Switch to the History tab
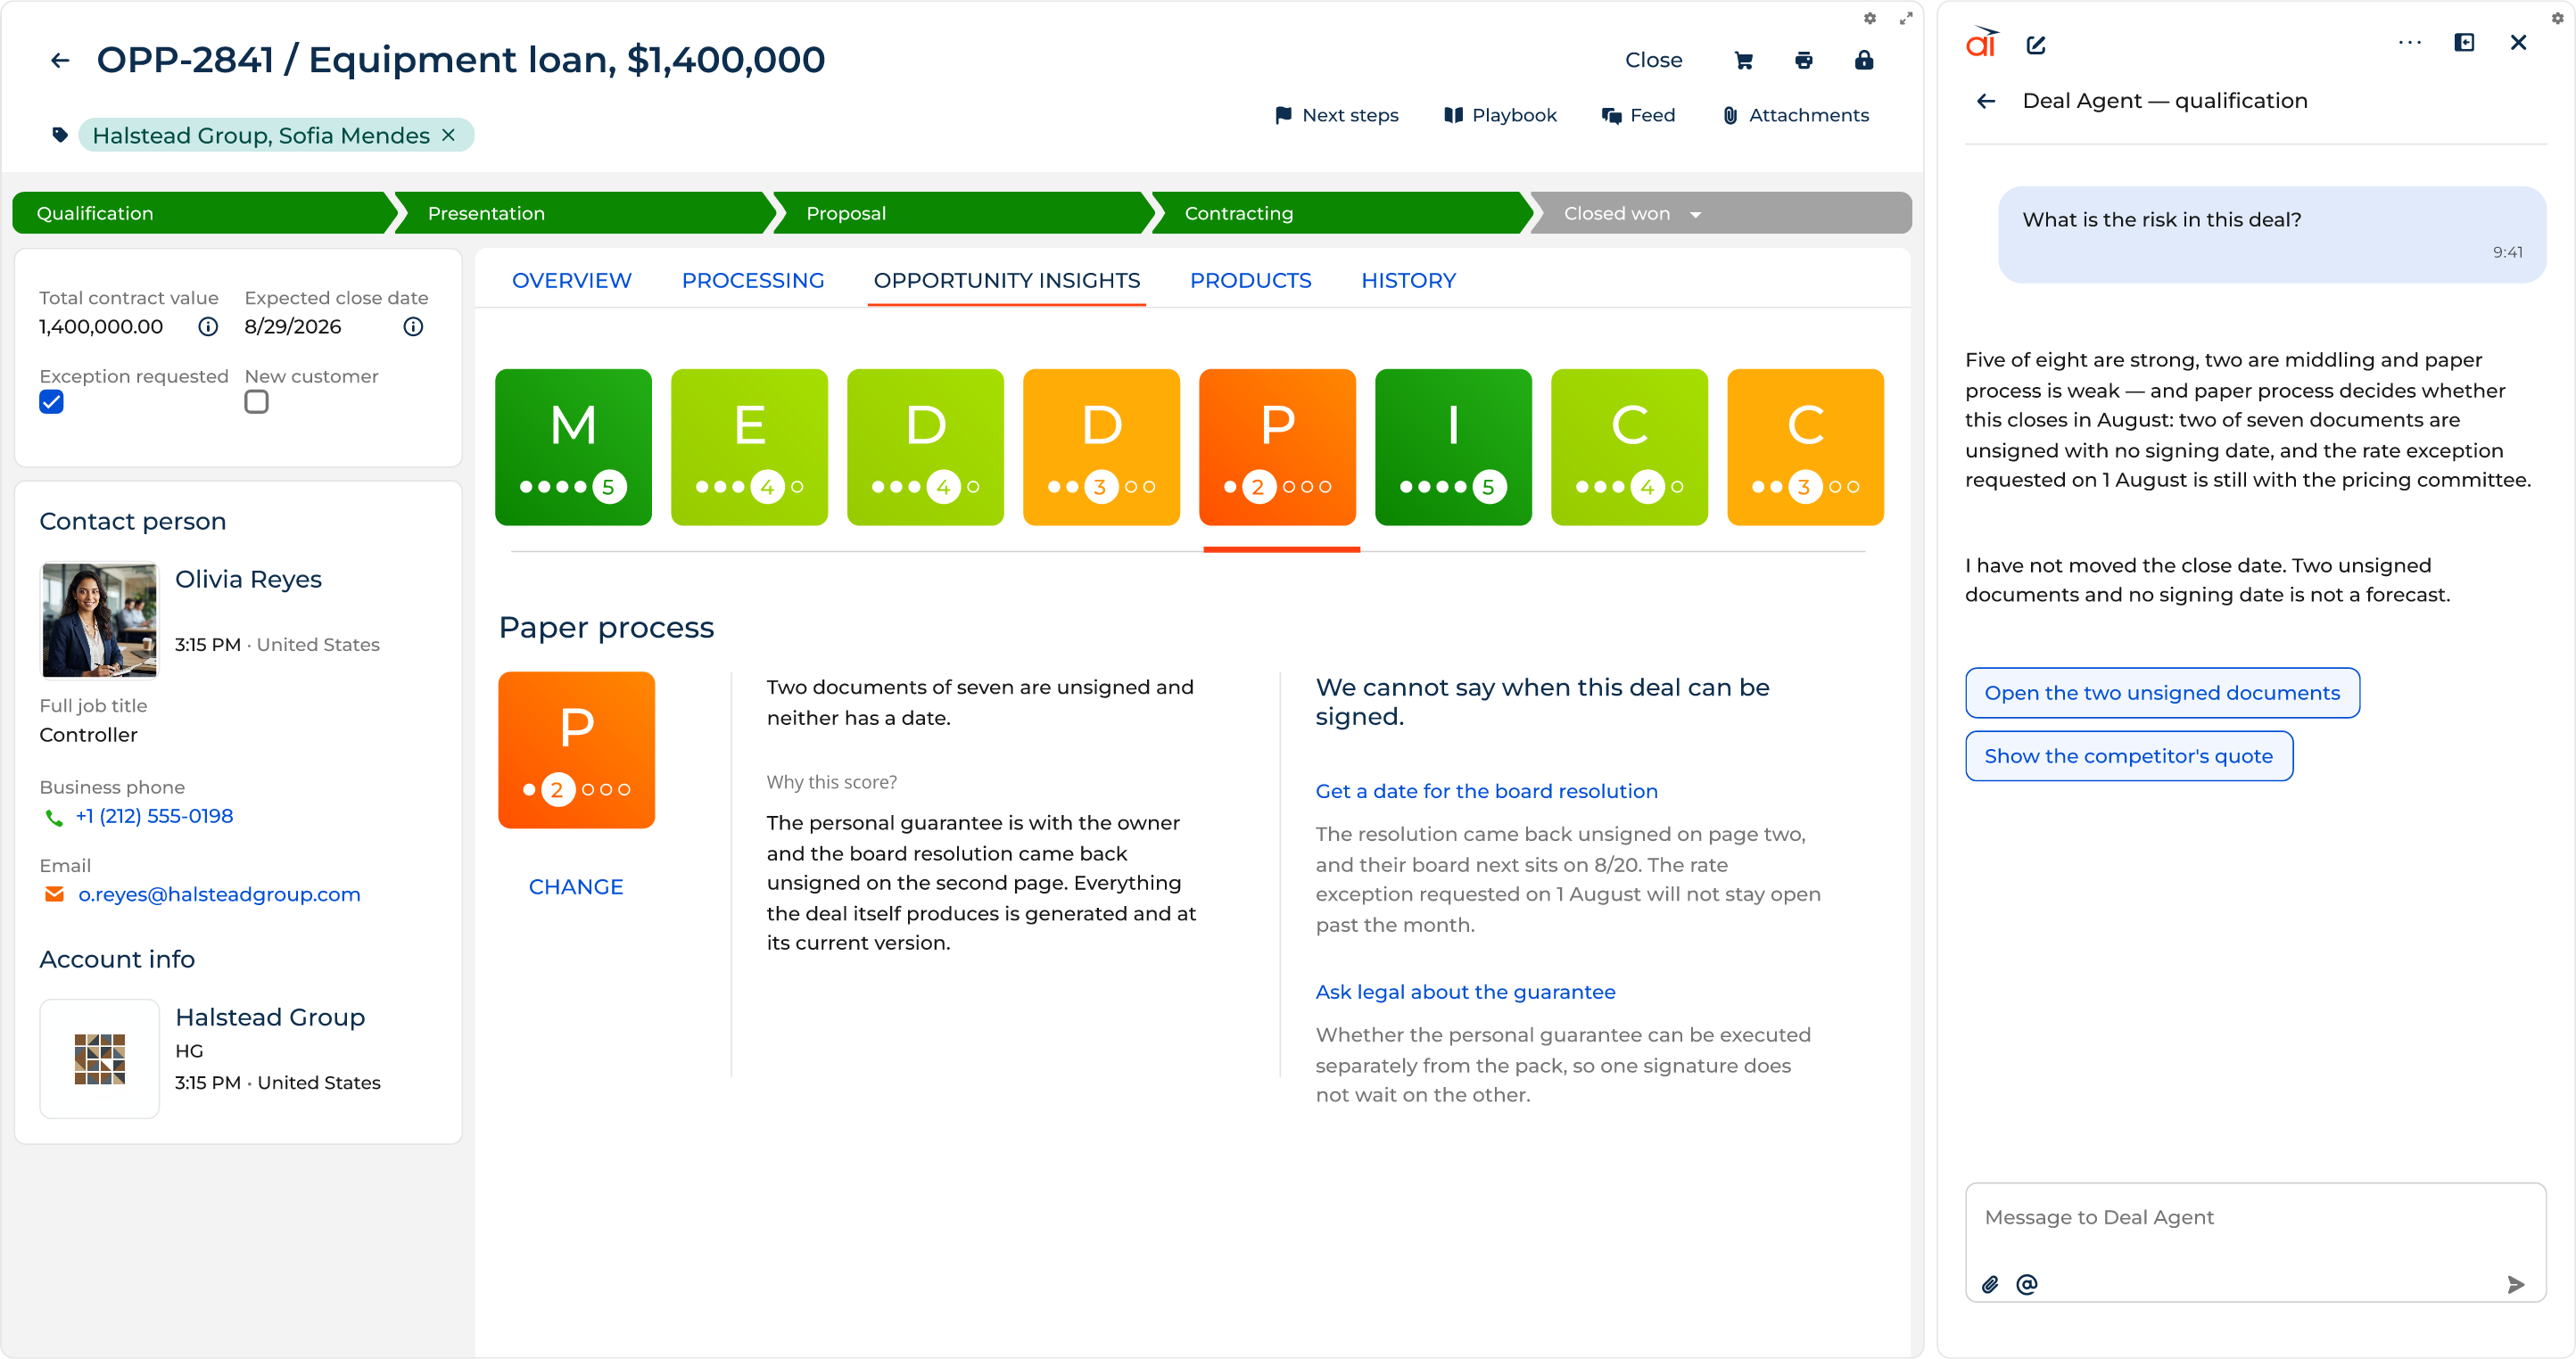The height and width of the screenshot is (1359, 2576). [x=1408, y=281]
